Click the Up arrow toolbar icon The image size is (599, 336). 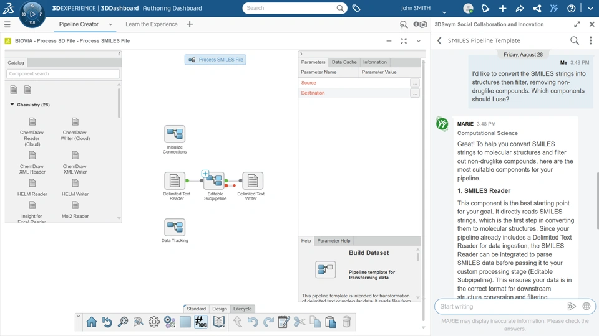237,322
